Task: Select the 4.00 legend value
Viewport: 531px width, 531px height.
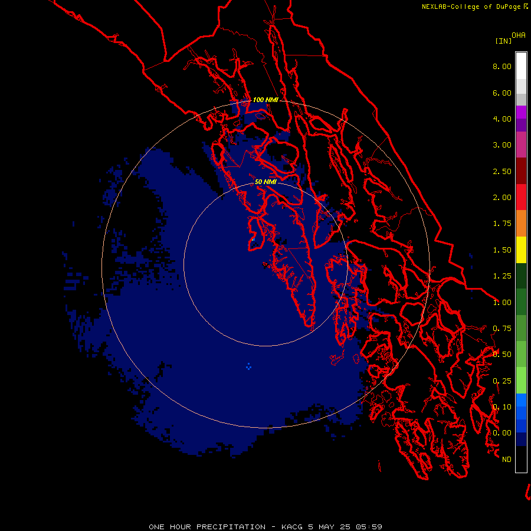Action: coord(502,119)
